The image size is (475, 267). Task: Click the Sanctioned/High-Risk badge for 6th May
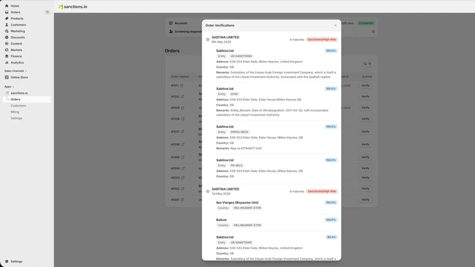pyautogui.click(x=322, y=40)
